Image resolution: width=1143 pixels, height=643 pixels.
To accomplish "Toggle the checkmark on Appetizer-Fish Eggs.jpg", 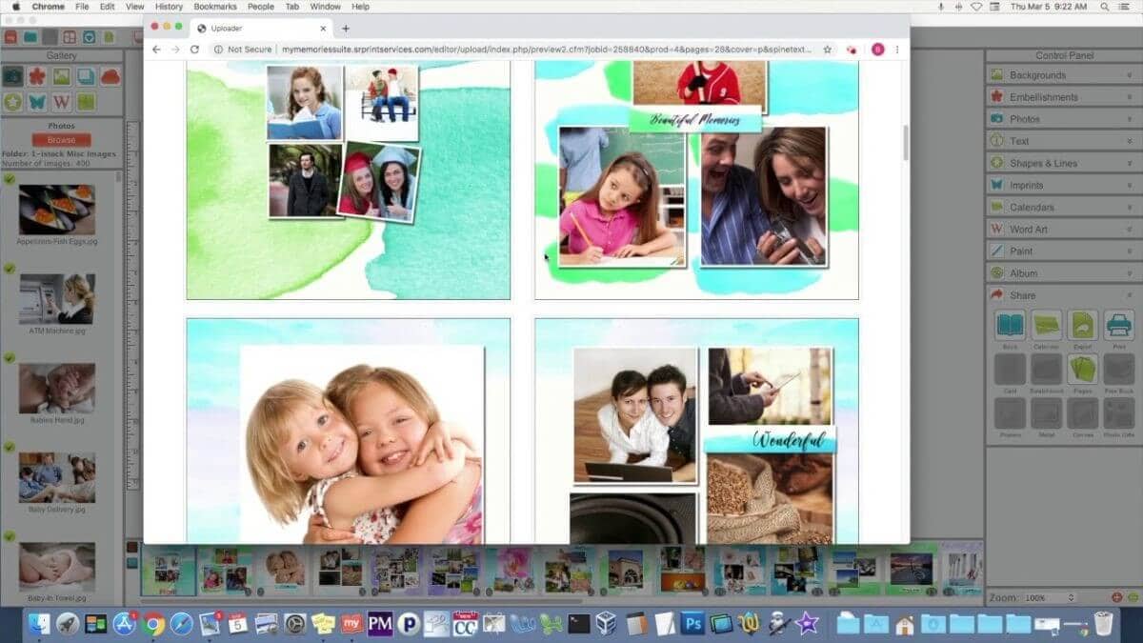I will (x=10, y=178).
